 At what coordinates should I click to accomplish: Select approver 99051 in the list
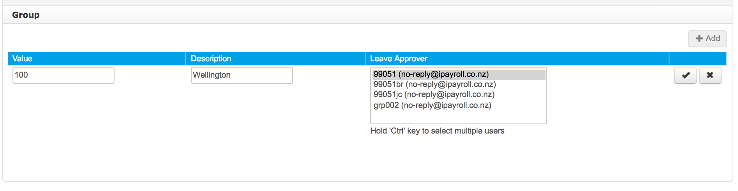(459, 75)
